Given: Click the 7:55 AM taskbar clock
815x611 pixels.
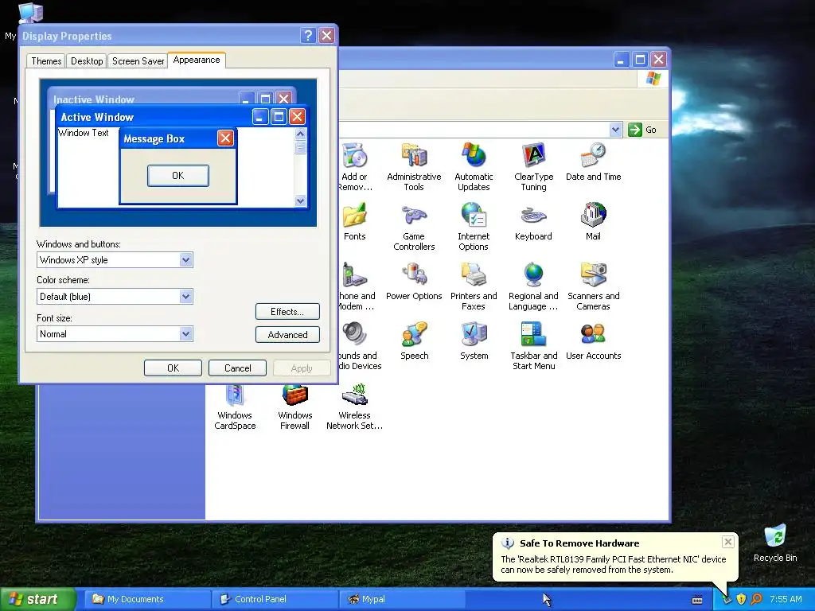Looking at the screenshot, I should 786,599.
